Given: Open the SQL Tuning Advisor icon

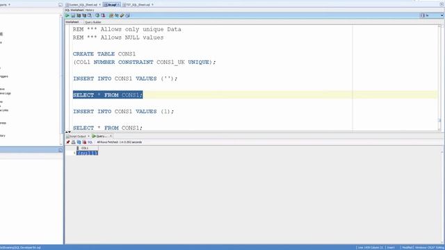Looking at the screenshot, I should pos(90,15).
